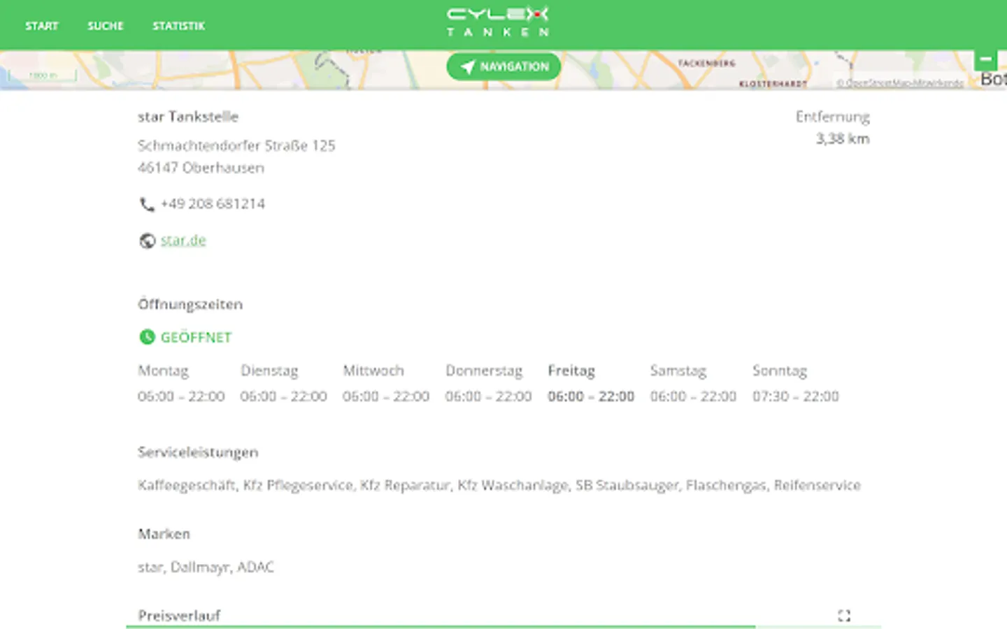Click address Schmachtendorfer Straße 125

pos(236,145)
